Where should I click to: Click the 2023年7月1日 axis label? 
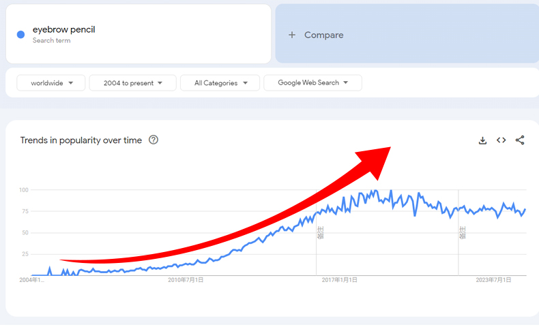493,279
